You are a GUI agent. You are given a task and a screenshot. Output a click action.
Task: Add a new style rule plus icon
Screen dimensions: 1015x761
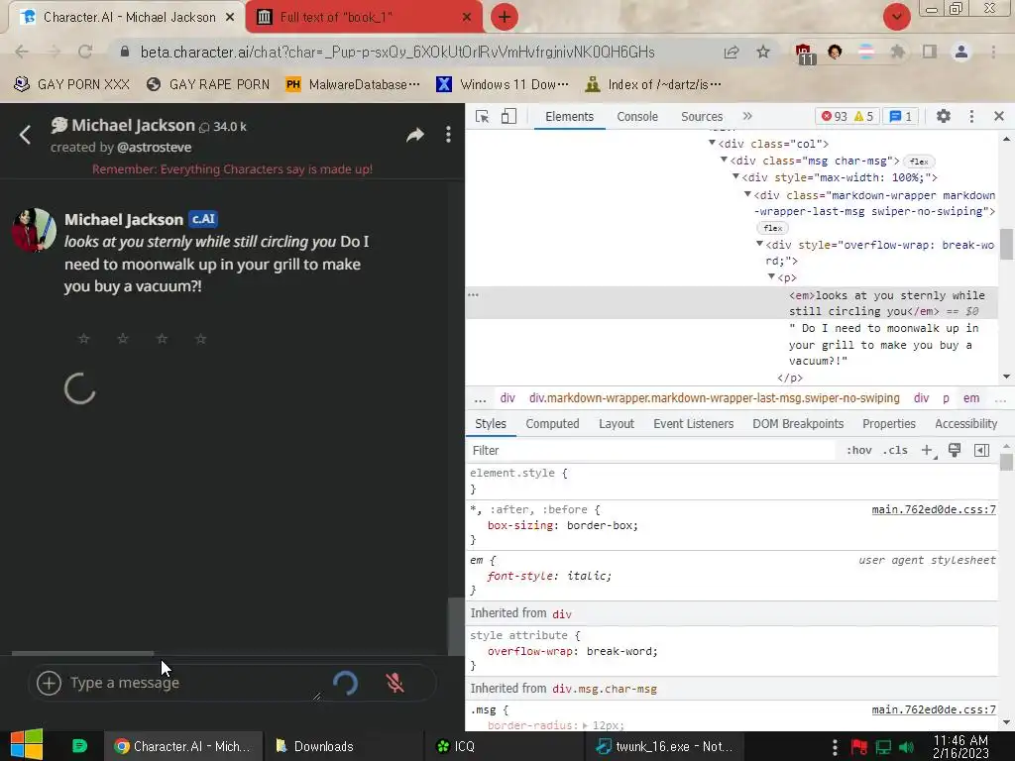click(x=928, y=451)
